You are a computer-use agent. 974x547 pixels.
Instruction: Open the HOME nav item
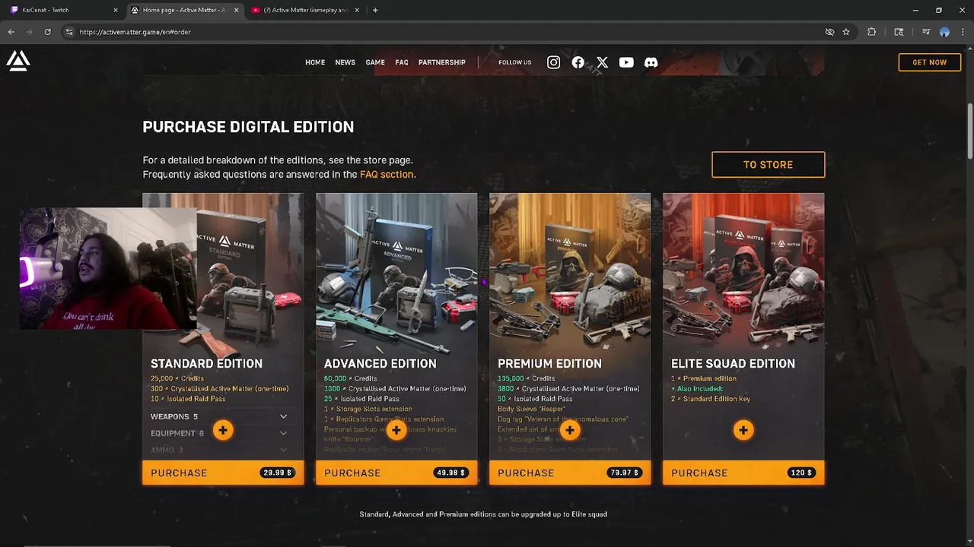tap(315, 62)
